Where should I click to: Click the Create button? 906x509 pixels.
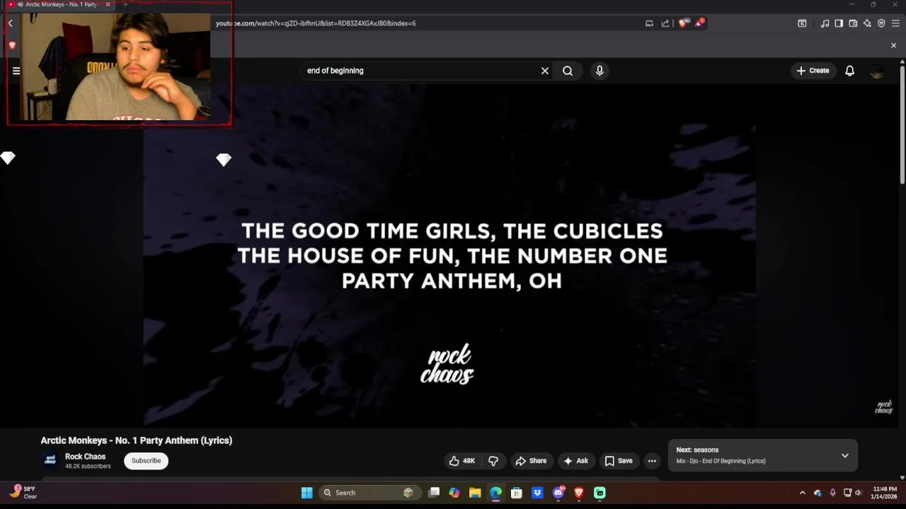coord(813,71)
